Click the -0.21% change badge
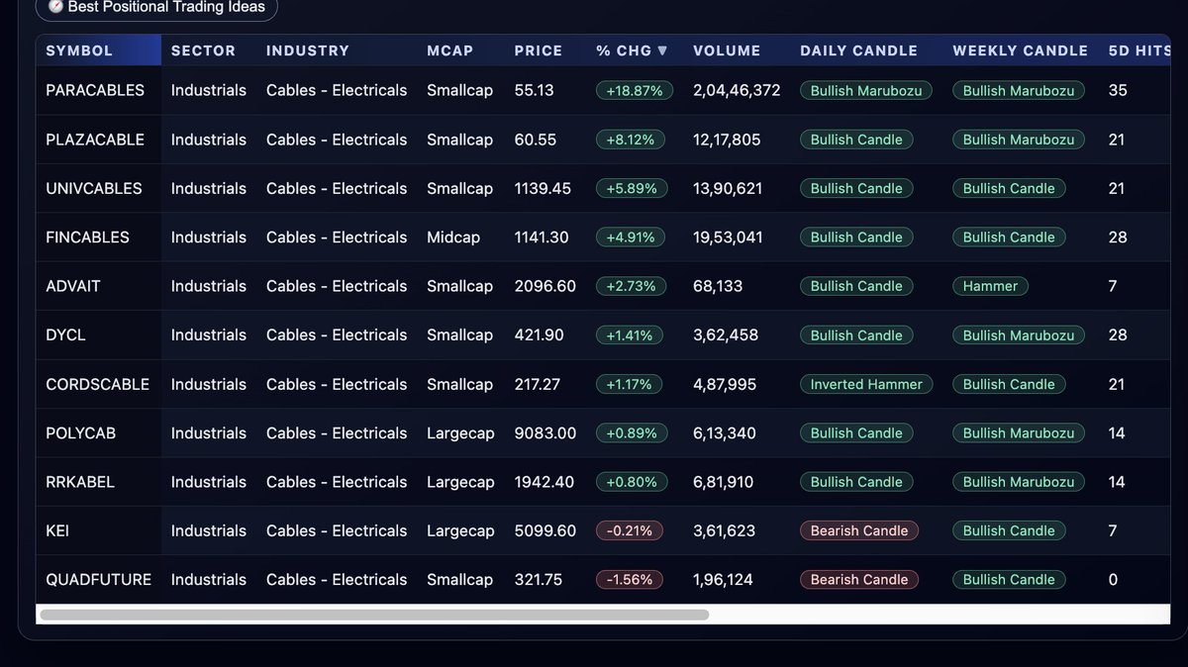 (x=630, y=530)
